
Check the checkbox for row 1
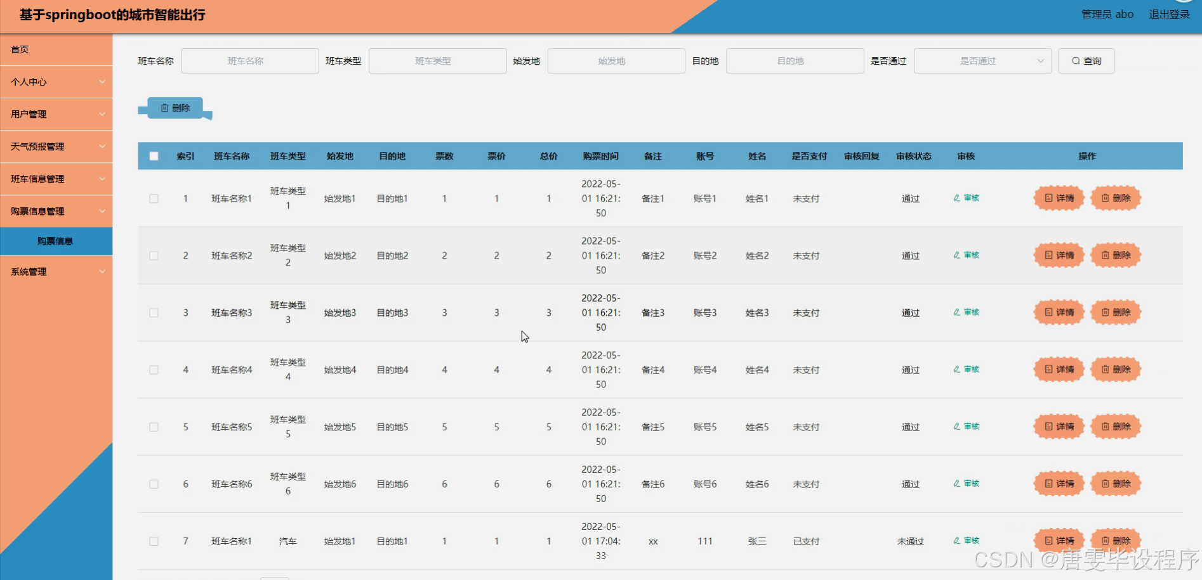(154, 198)
